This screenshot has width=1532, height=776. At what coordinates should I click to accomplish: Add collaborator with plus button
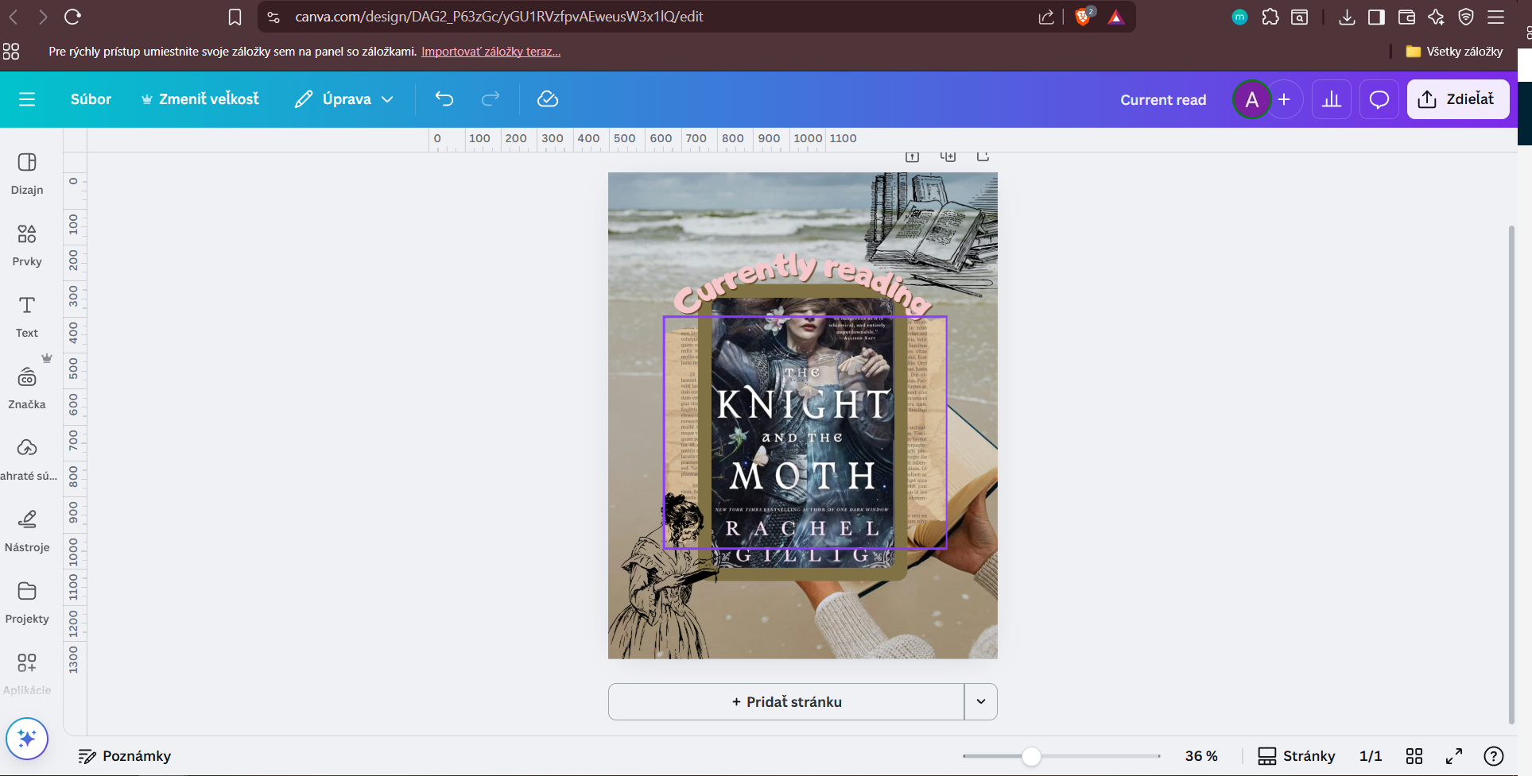coord(1284,99)
